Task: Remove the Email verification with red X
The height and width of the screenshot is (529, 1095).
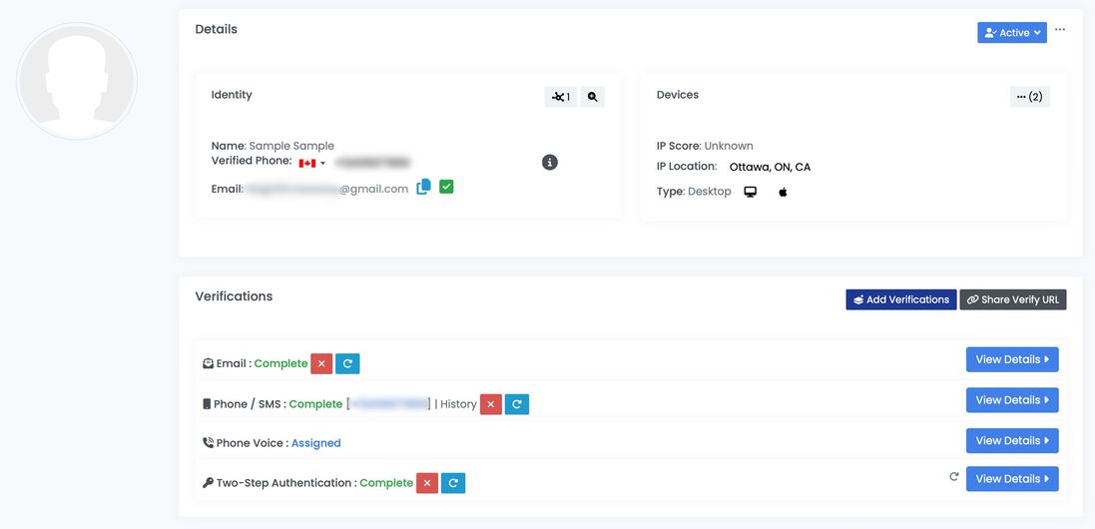Action: [x=321, y=364]
